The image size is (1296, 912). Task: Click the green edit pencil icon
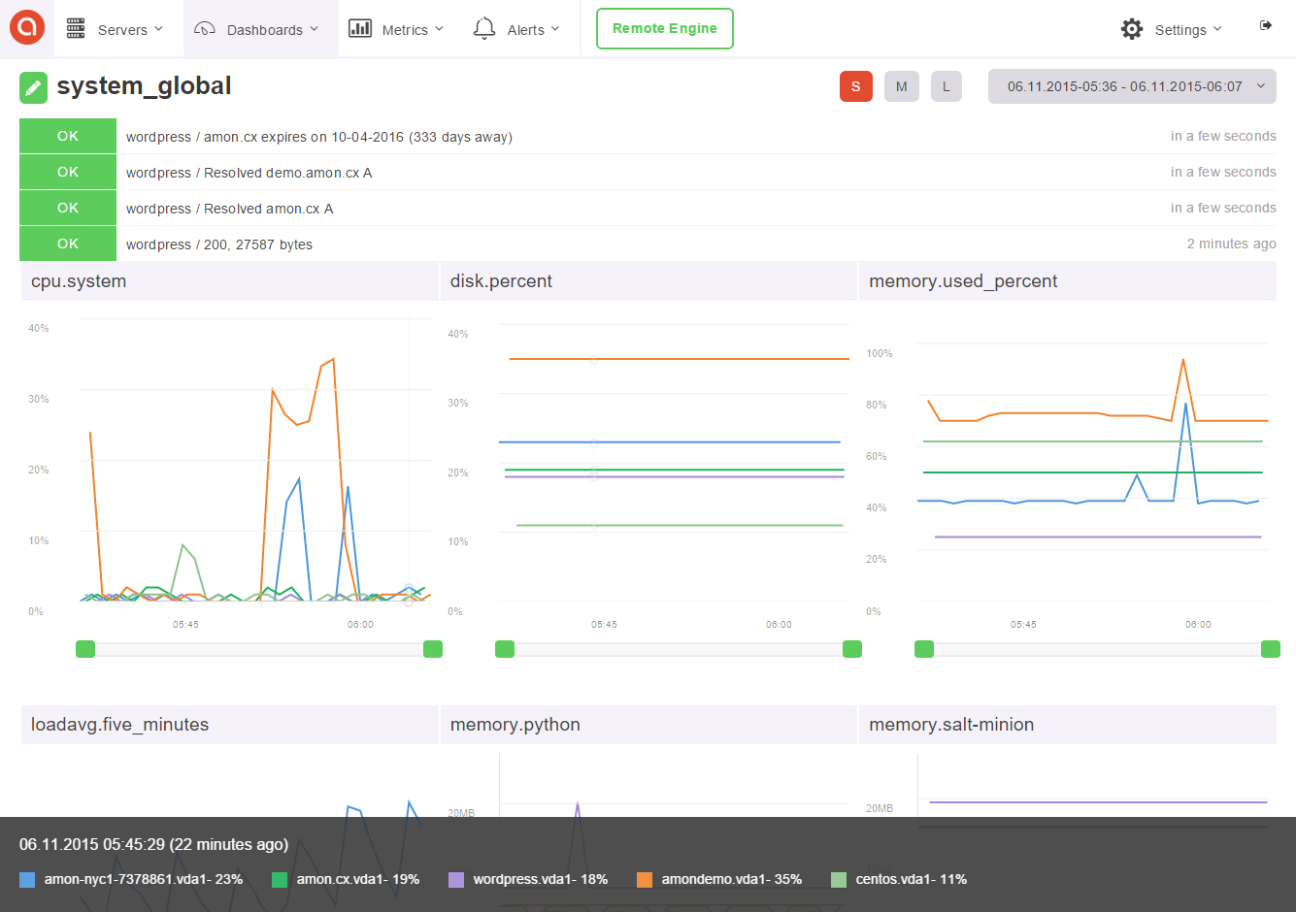(x=33, y=88)
